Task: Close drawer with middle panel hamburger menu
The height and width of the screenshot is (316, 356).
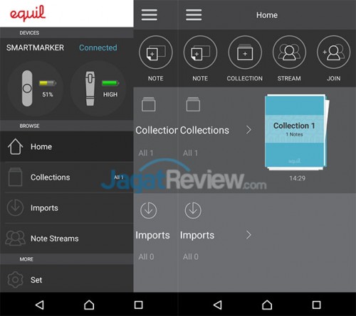Action: [x=150, y=15]
